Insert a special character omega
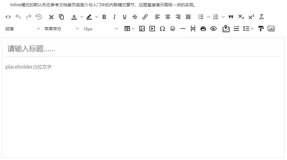Image resolution: width=287 pixels, height=160 pixels. (162, 29)
